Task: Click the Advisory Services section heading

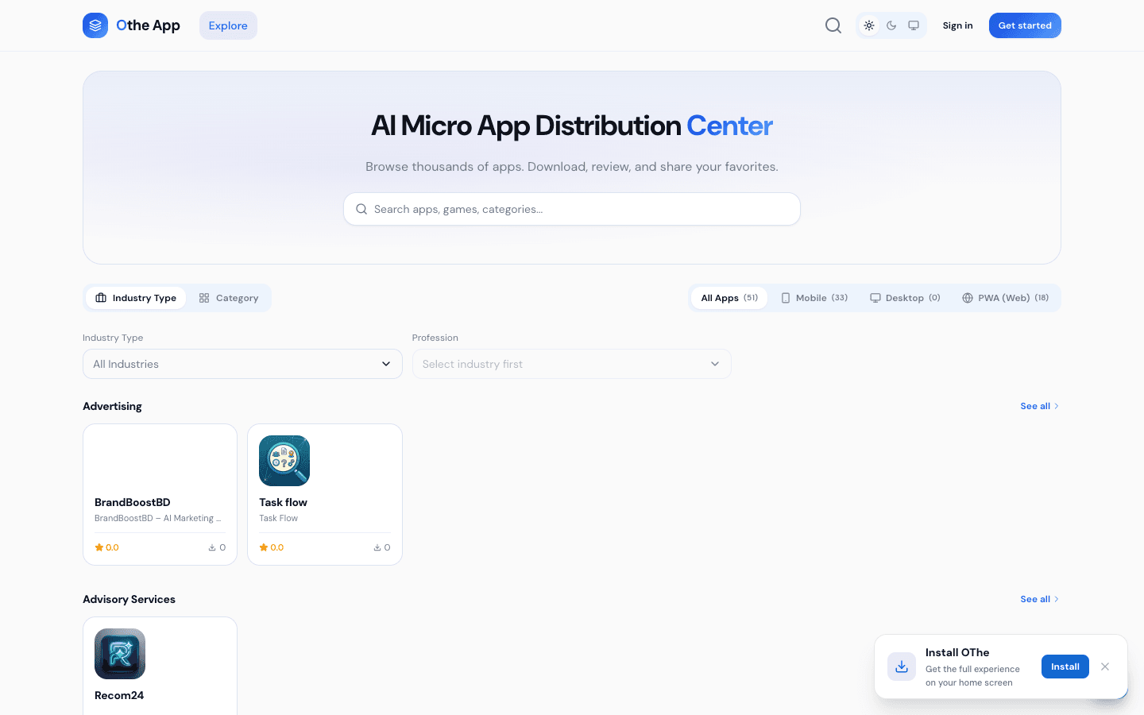Action: (x=129, y=599)
